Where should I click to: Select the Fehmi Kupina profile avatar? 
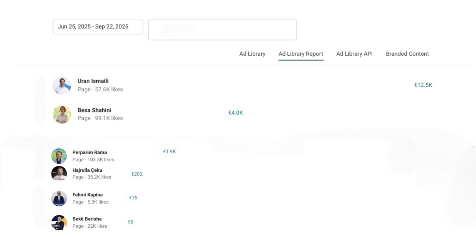59,198
